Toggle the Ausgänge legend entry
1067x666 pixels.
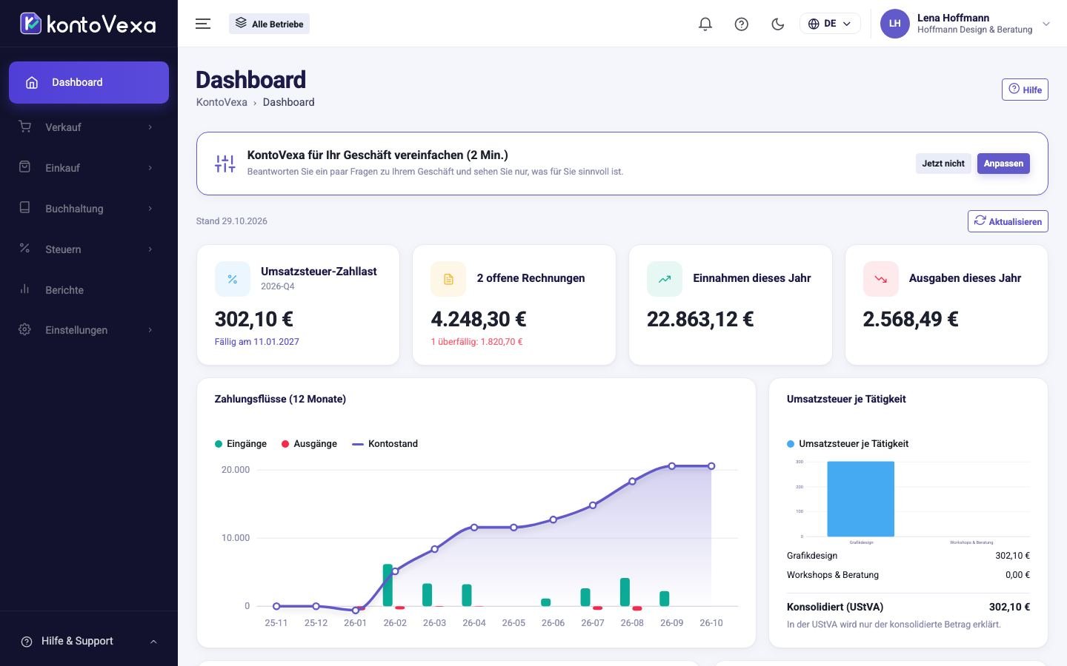pos(309,444)
